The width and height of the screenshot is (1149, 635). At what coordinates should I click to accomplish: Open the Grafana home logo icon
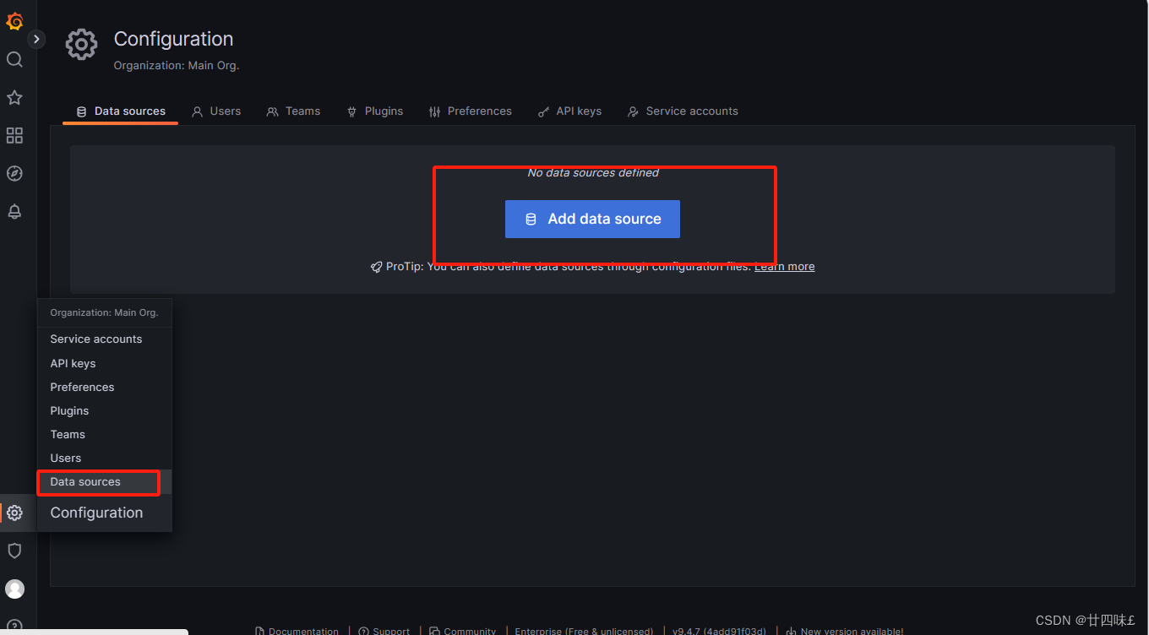[14, 21]
